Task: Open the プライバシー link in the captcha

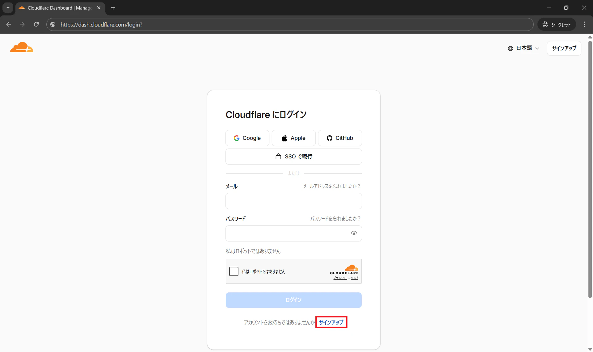Action: (x=340, y=278)
